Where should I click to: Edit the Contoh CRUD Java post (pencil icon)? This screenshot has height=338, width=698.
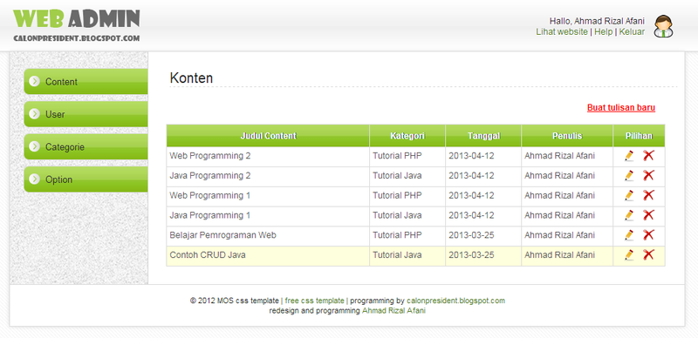(x=629, y=255)
